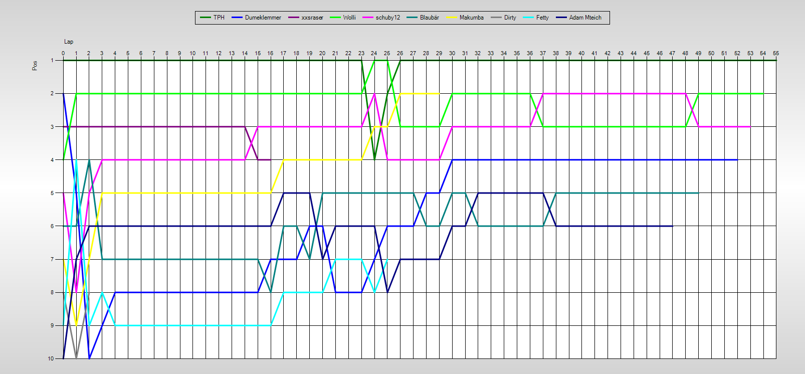805x374 pixels.
Task: Select lap 37 axis label
Action: [543, 53]
